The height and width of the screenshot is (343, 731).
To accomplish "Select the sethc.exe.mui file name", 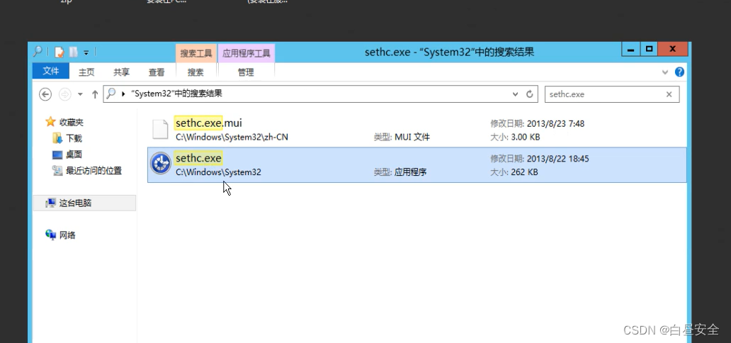I will (209, 123).
